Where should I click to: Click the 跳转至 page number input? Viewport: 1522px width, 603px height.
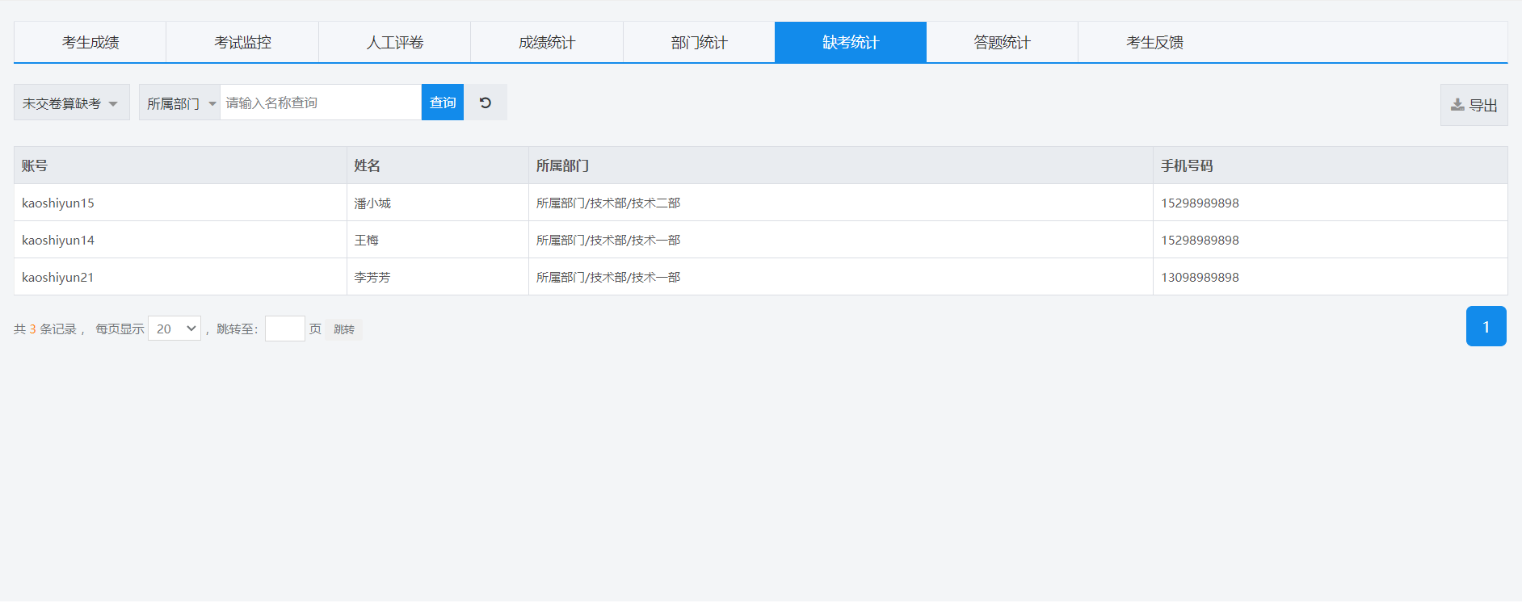click(x=284, y=329)
